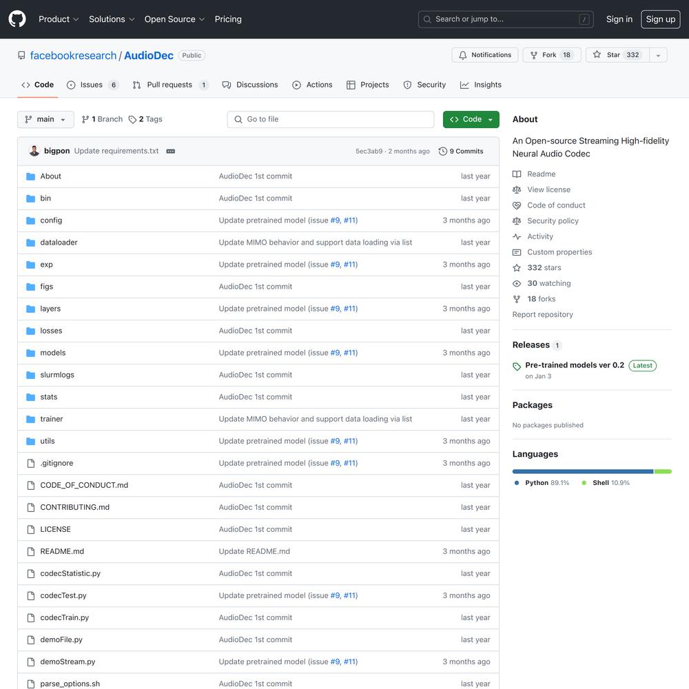Screen dimensions: 689x689
Task: Click the scale icon beside View license
Action: [517, 190]
